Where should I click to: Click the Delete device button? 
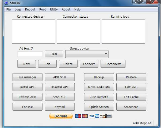pos(68,64)
